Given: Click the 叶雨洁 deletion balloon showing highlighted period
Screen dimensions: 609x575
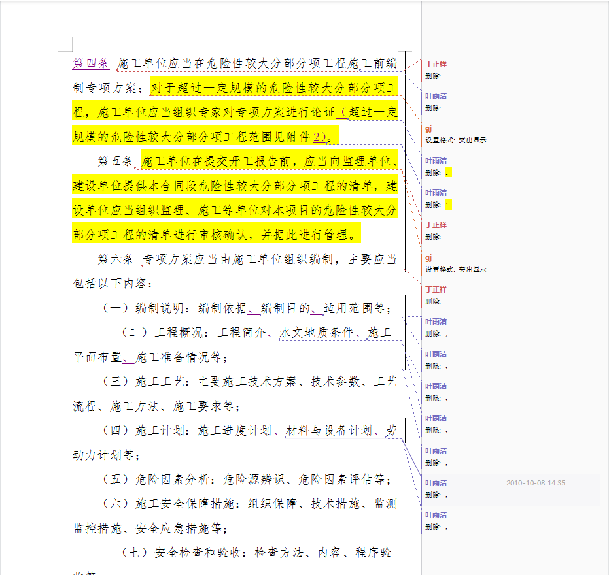Looking at the screenshot, I should pyautogui.click(x=438, y=167).
